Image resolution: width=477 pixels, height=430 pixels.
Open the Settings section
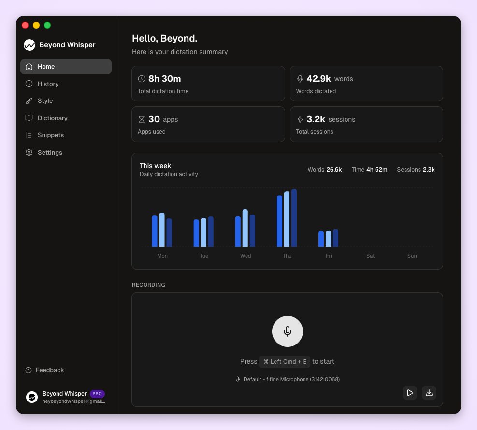[66, 152]
